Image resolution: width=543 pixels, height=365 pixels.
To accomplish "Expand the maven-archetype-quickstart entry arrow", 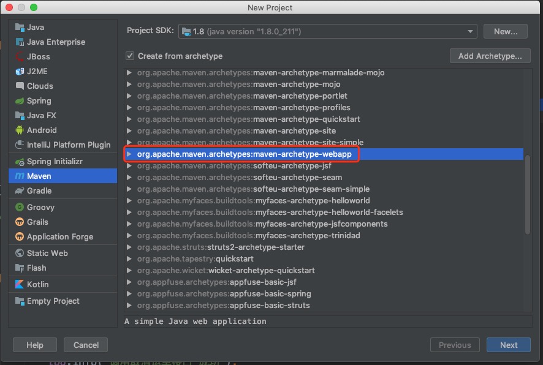I will [129, 119].
